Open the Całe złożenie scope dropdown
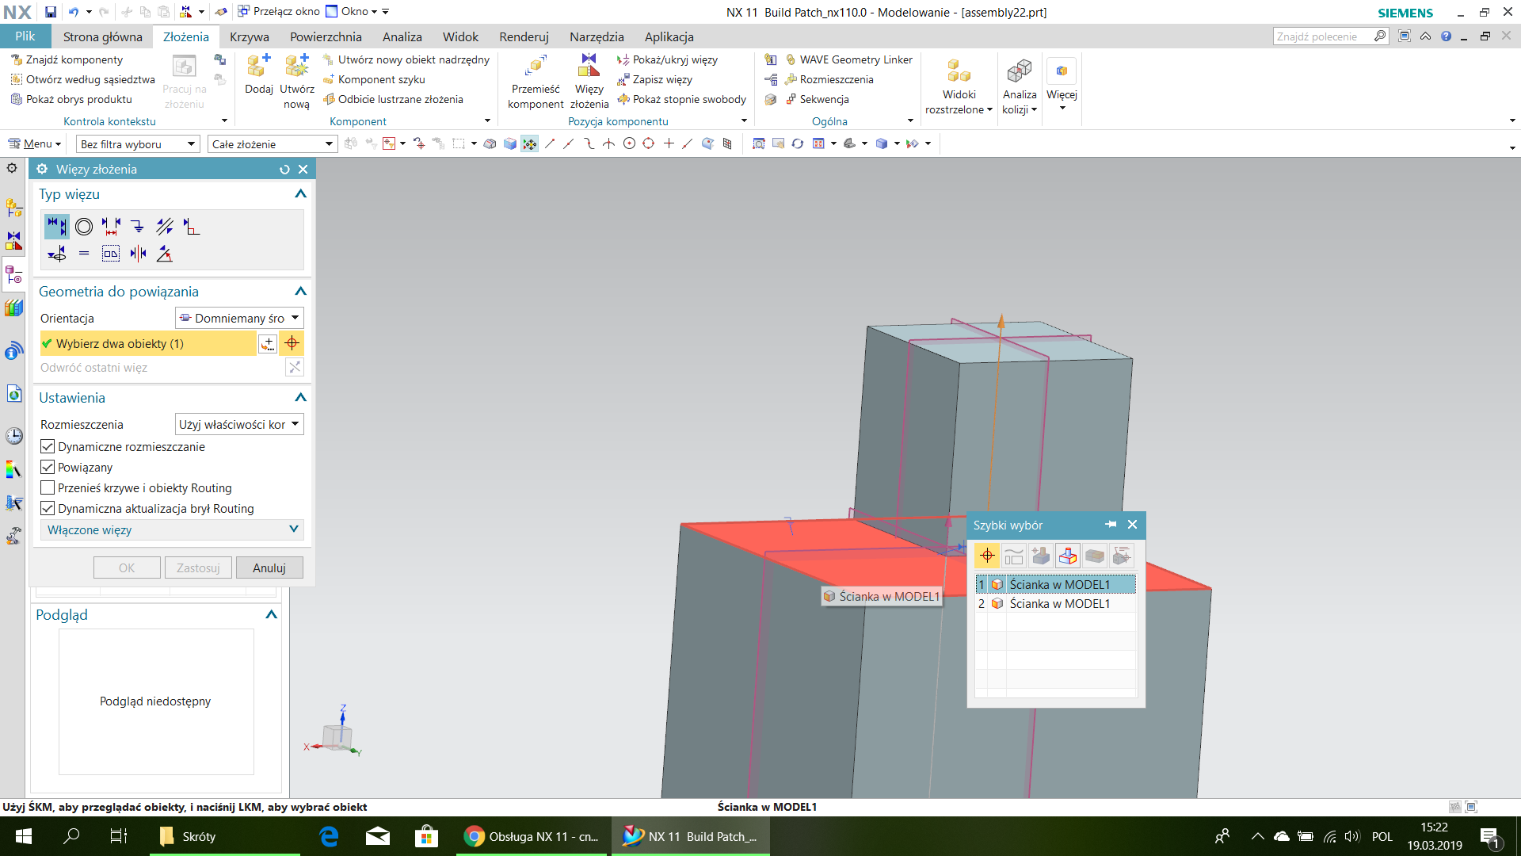The height and width of the screenshot is (856, 1521). pyautogui.click(x=272, y=144)
